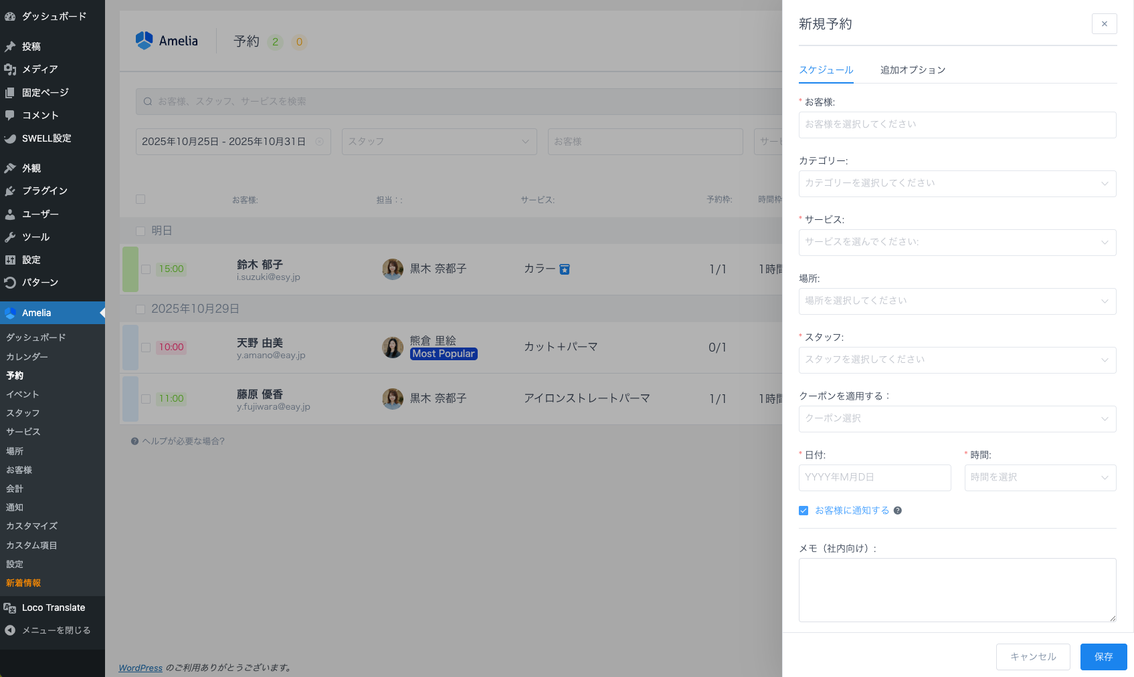The width and height of the screenshot is (1134, 677).
Task: Click the プラグイン plug icon in sidebar
Action: 10,191
